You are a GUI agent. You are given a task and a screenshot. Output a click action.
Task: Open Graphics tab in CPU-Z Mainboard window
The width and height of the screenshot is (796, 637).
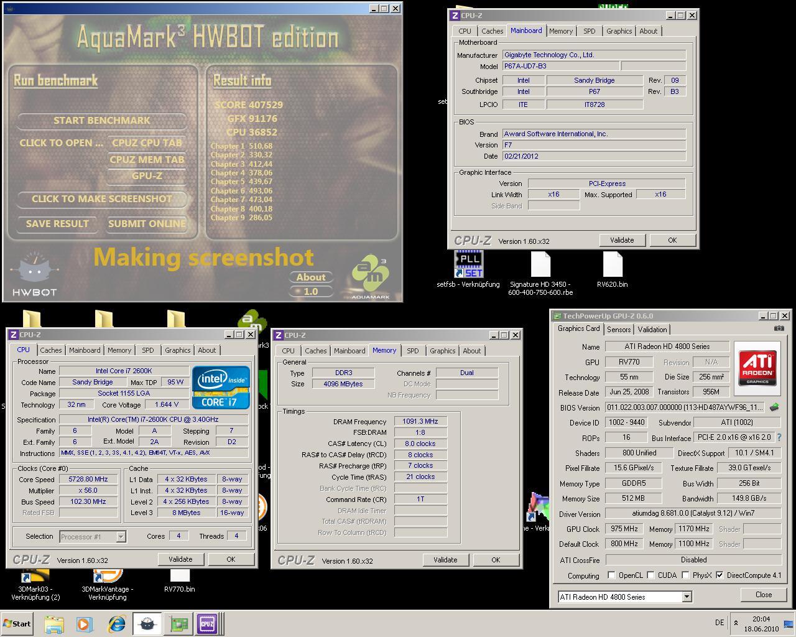[619, 32]
